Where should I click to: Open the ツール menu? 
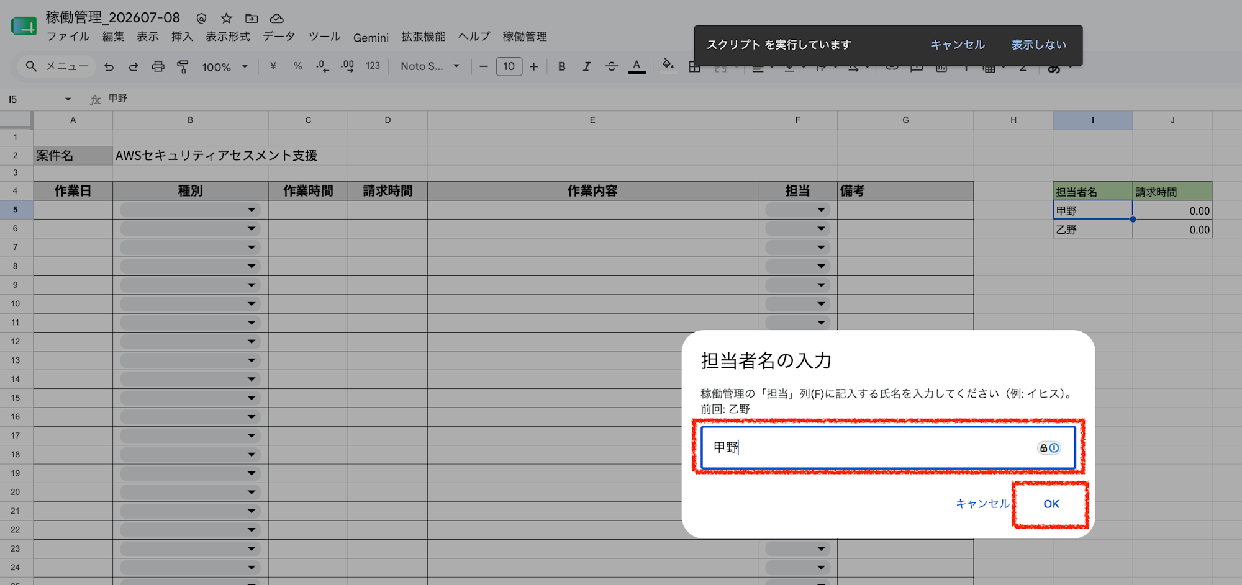point(325,37)
